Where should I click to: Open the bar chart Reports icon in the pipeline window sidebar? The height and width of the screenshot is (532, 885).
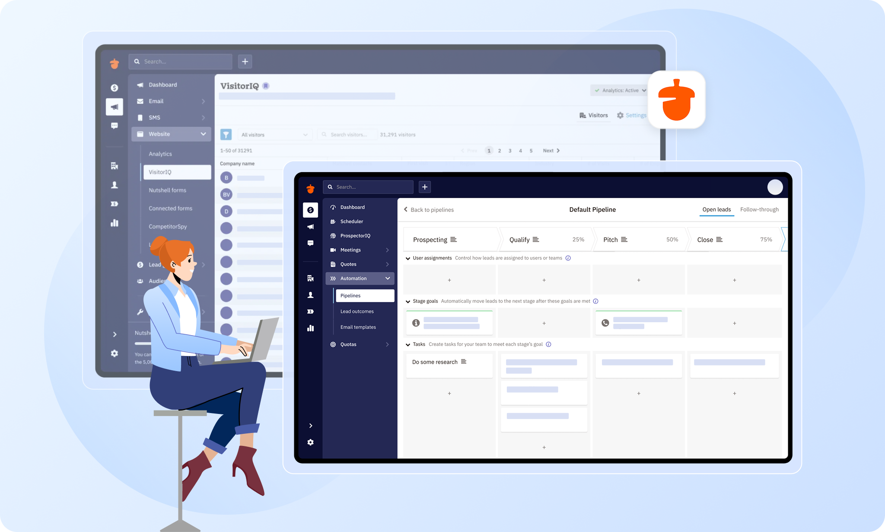tap(310, 328)
